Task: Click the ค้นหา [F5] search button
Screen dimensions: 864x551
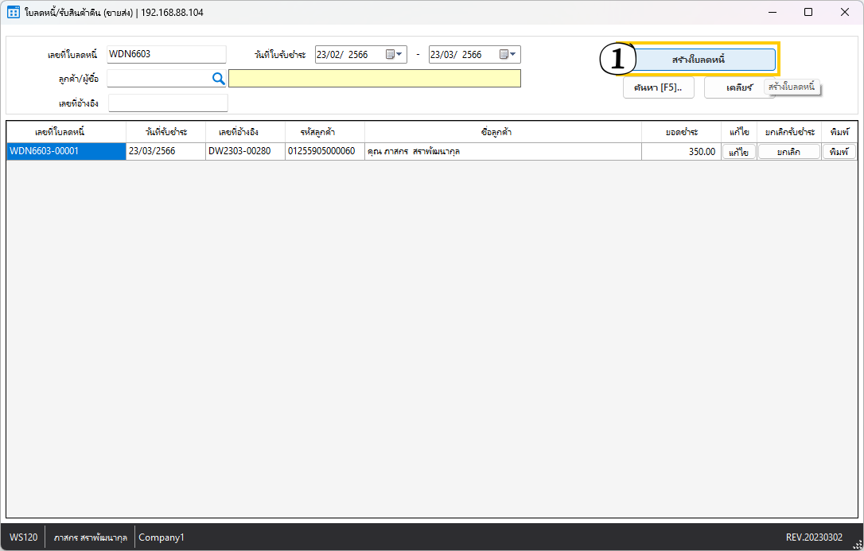Action: (658, 87)
